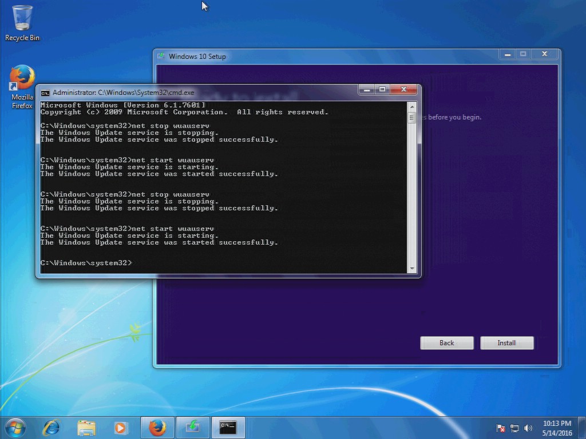Switch to Windows 10 Setup taskbar button
This screenshot has width=586, height=439.
pyautogui.click(x=192, y=428)
